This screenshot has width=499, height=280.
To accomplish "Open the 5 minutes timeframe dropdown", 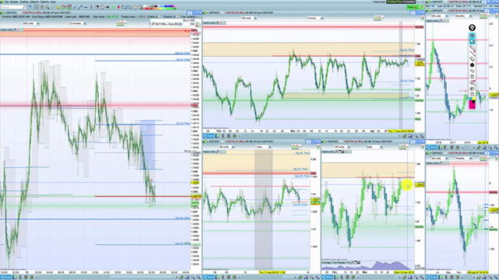I will point(78,23).
